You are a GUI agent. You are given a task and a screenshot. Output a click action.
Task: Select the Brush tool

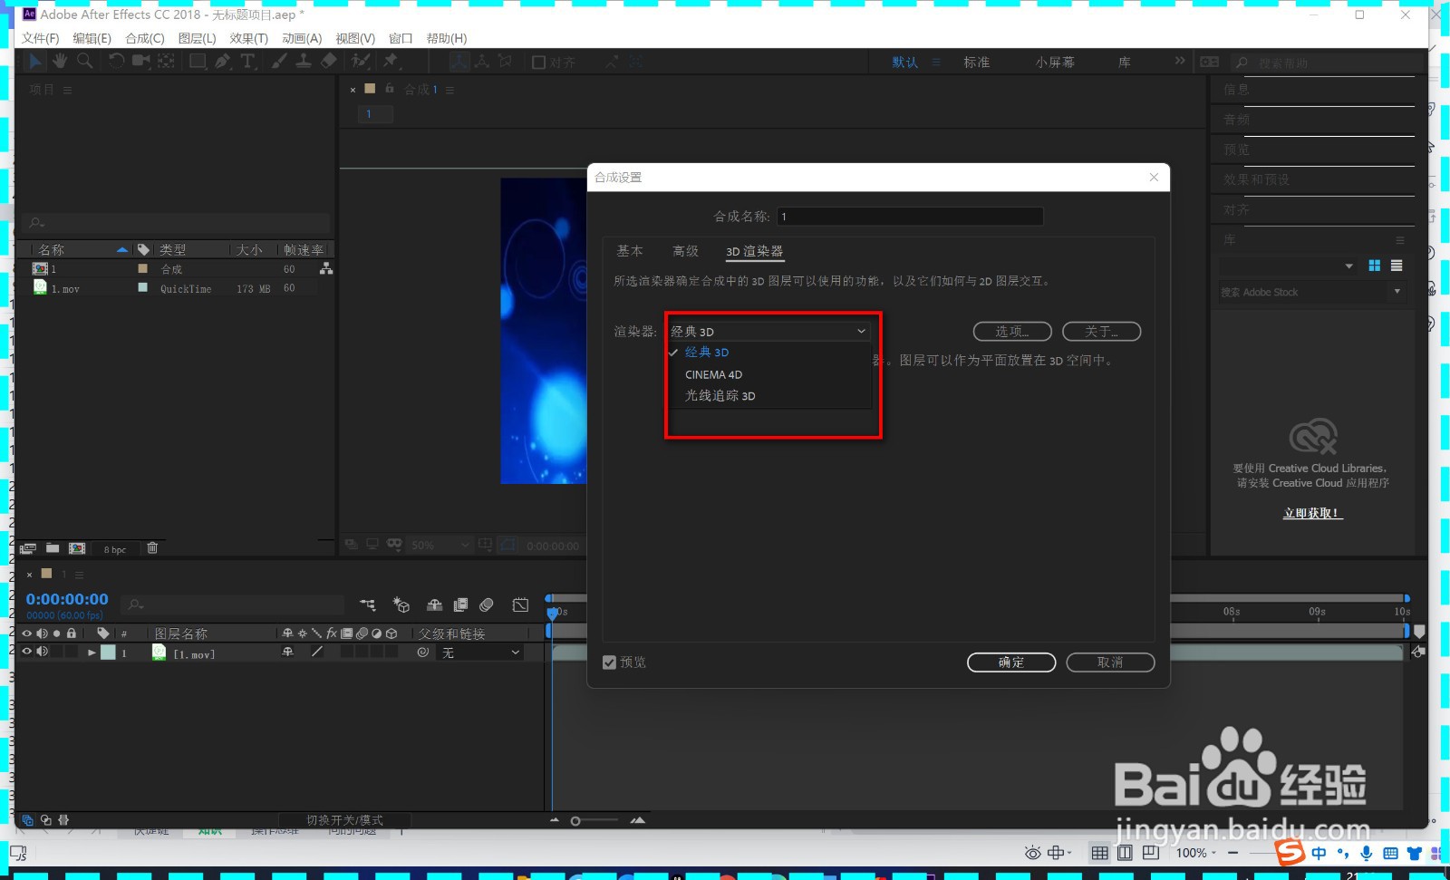tap(280, 61)
